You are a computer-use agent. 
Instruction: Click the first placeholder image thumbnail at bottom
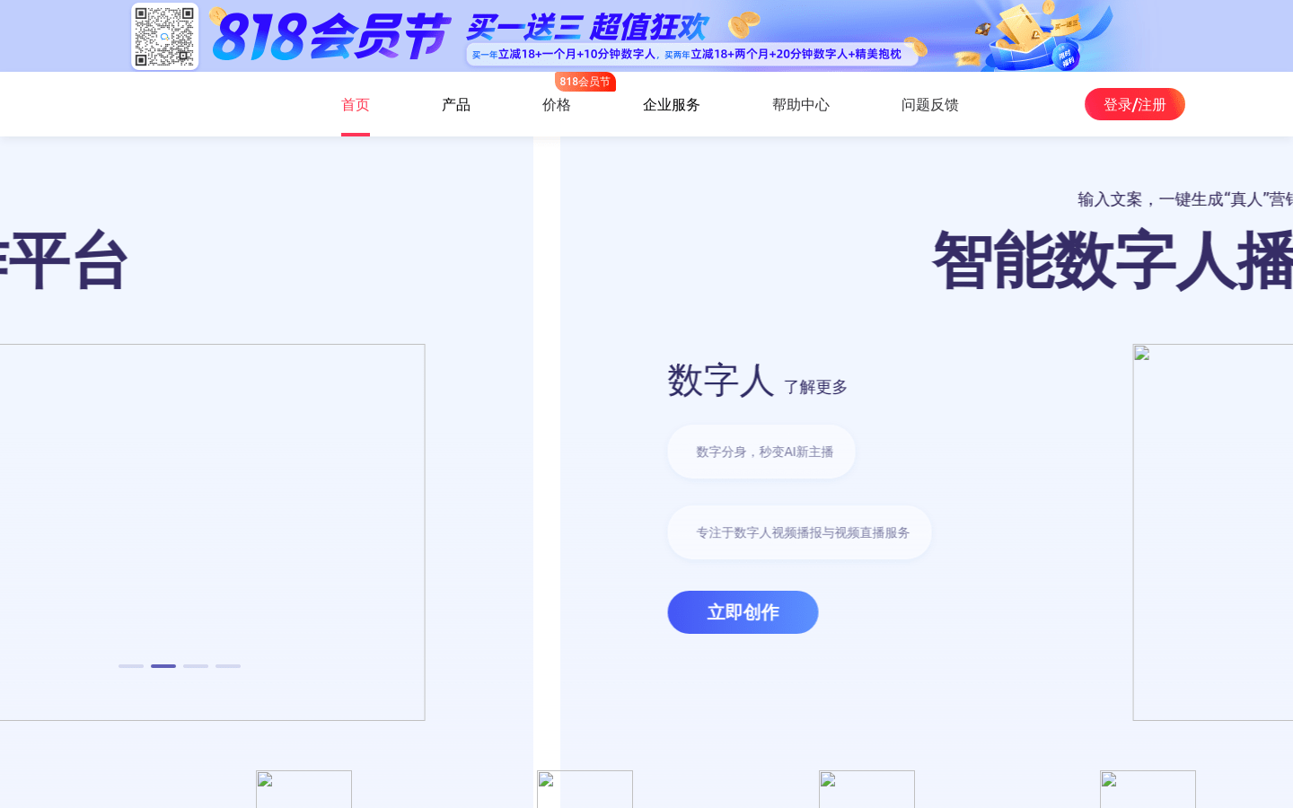tap(303, 788)
